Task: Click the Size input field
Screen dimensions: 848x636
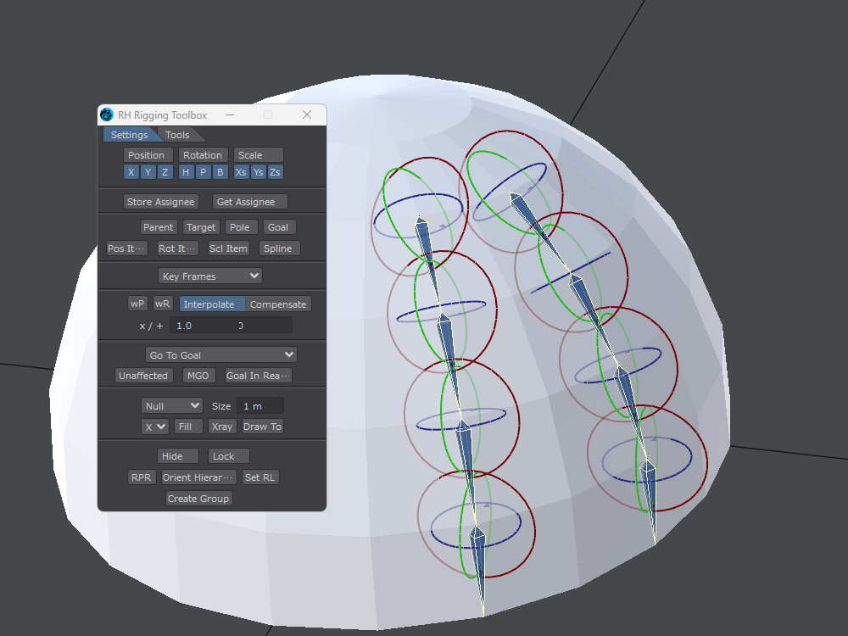Action: 259,406
